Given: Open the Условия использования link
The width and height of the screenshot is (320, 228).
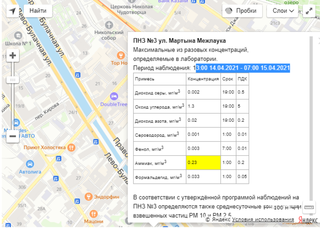Looking at the screenshot, I should (x=263, y=220).
